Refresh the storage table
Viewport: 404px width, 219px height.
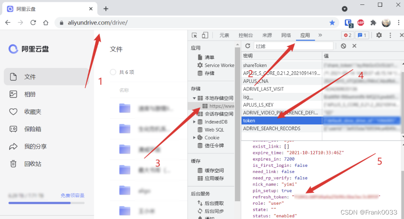[248, 46]
